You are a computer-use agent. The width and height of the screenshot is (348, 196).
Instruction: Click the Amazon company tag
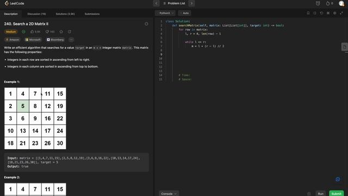13,40
